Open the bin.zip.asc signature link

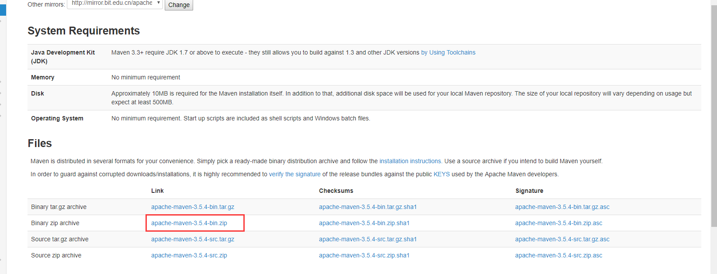[x=558, y=223]
